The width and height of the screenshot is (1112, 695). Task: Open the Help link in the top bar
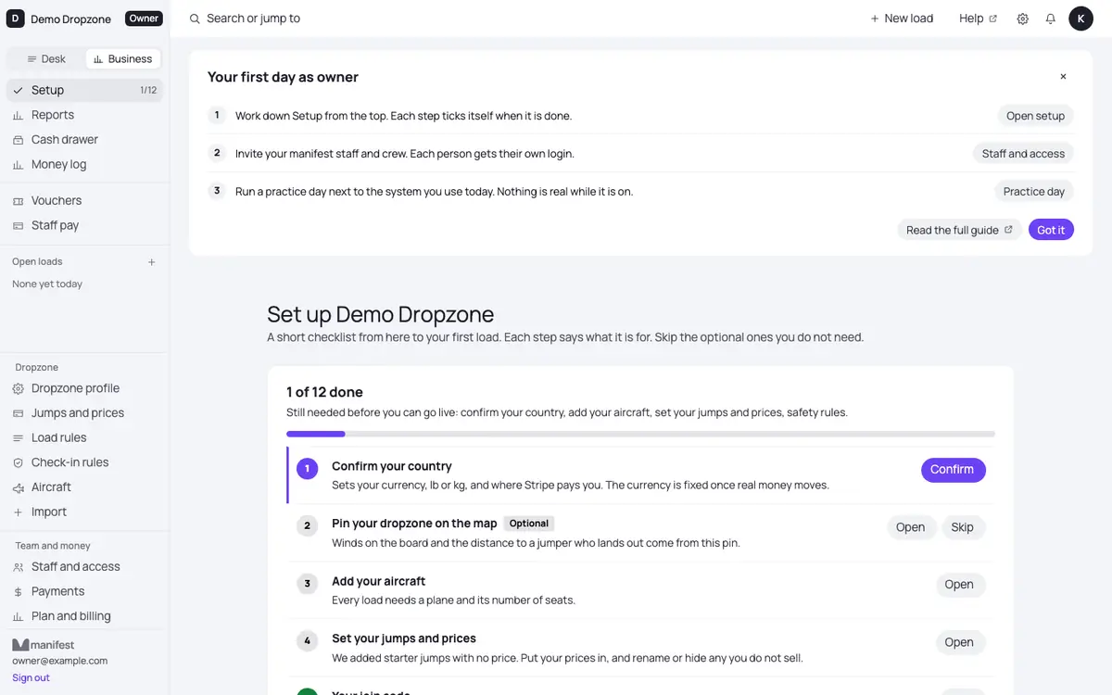click(979, 19)
